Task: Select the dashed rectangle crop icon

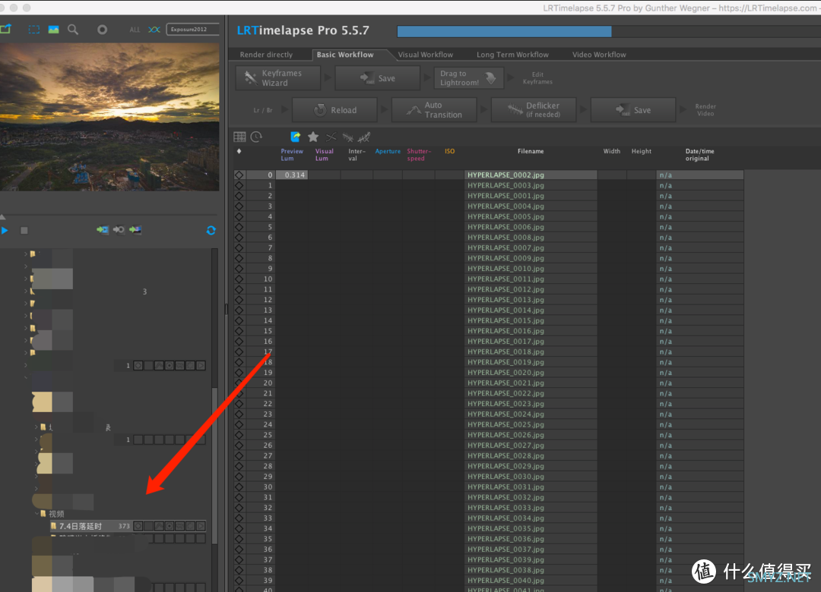Action: tap(34, 30)
